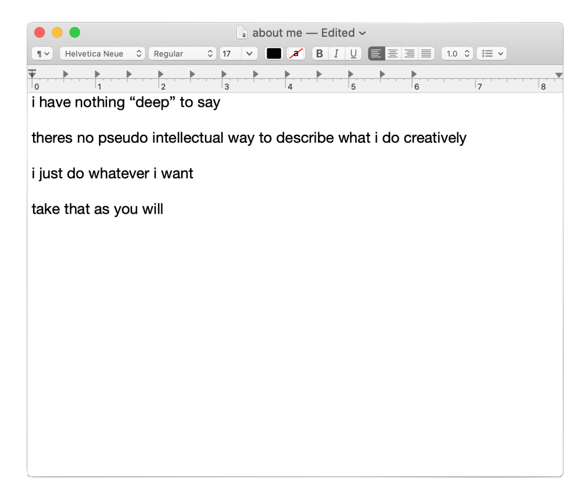
Task: Open the list bullet style menu
Action: click(x=492, y=53)
